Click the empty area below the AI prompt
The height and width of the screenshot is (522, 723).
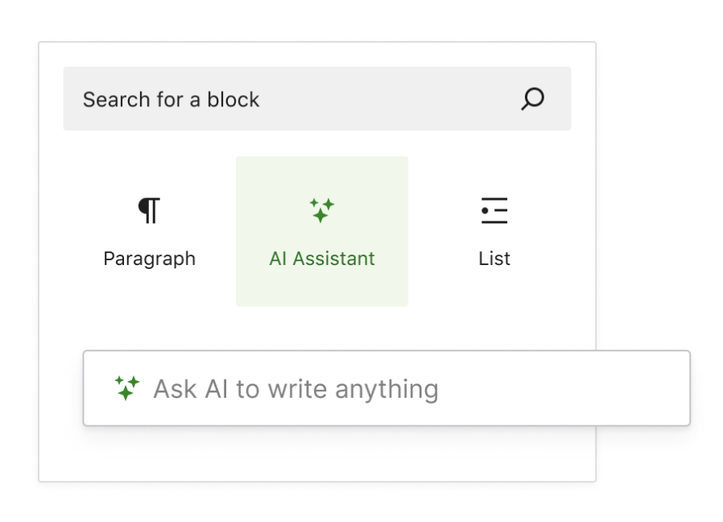(317, 454)
